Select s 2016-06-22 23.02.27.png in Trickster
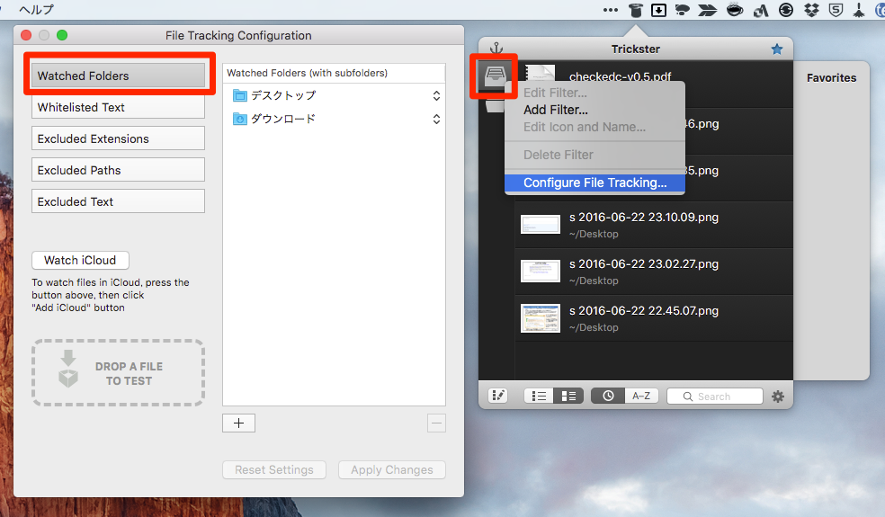The height and width of the screenshot is (517, 885). (x=654, y=272)
